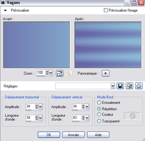The image size is (145, 141).
Task: Click the save preset floppy disk icon
Action: [120, 86]
